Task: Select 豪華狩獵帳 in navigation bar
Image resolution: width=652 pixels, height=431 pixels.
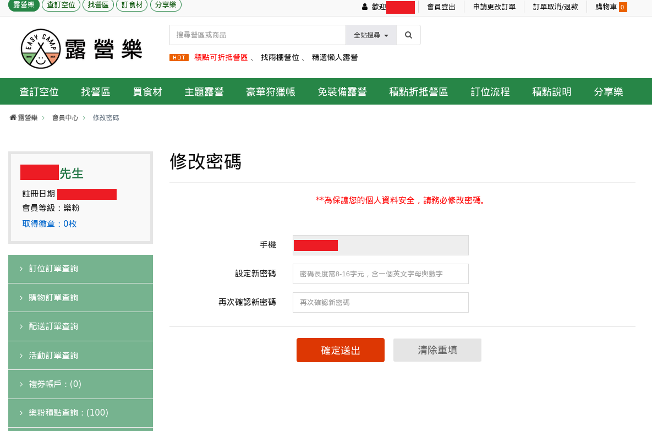Action: click(271, 91)
